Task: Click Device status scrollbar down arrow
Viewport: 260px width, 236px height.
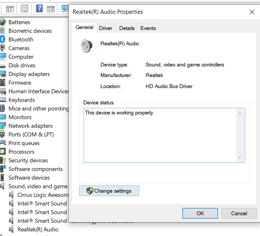Action: point(240,157)
